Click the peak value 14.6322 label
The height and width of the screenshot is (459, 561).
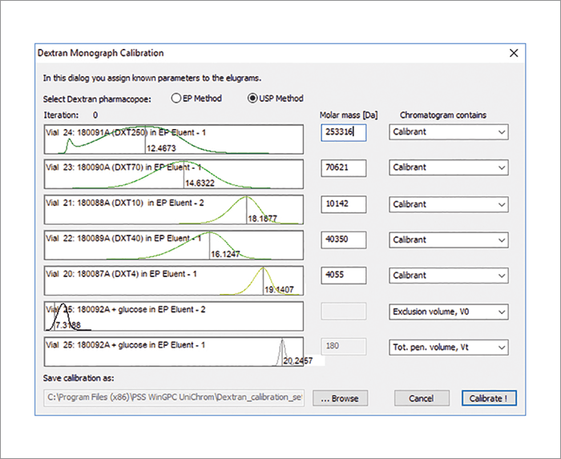[x=200, y=183]
